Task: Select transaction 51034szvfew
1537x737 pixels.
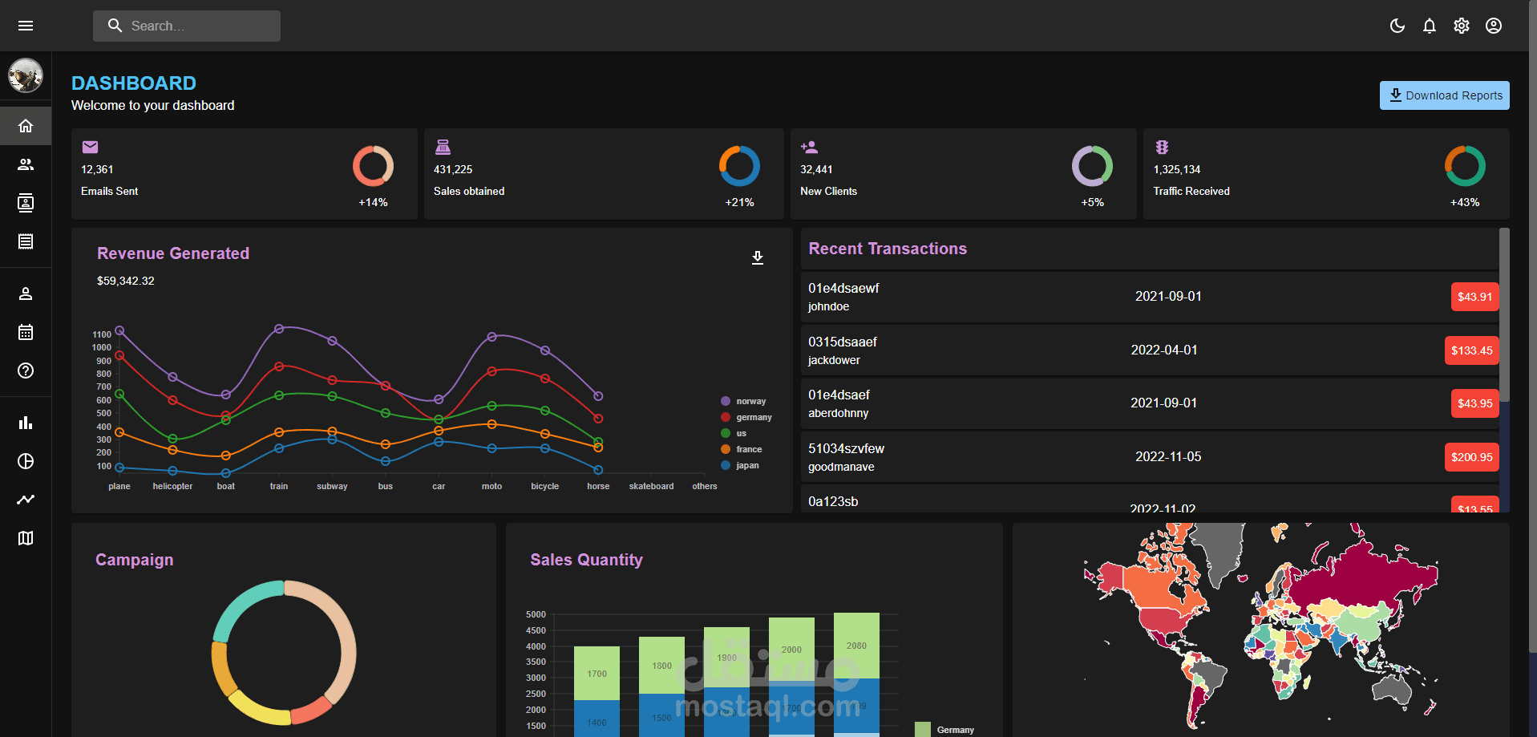Action: point(1150,457)
